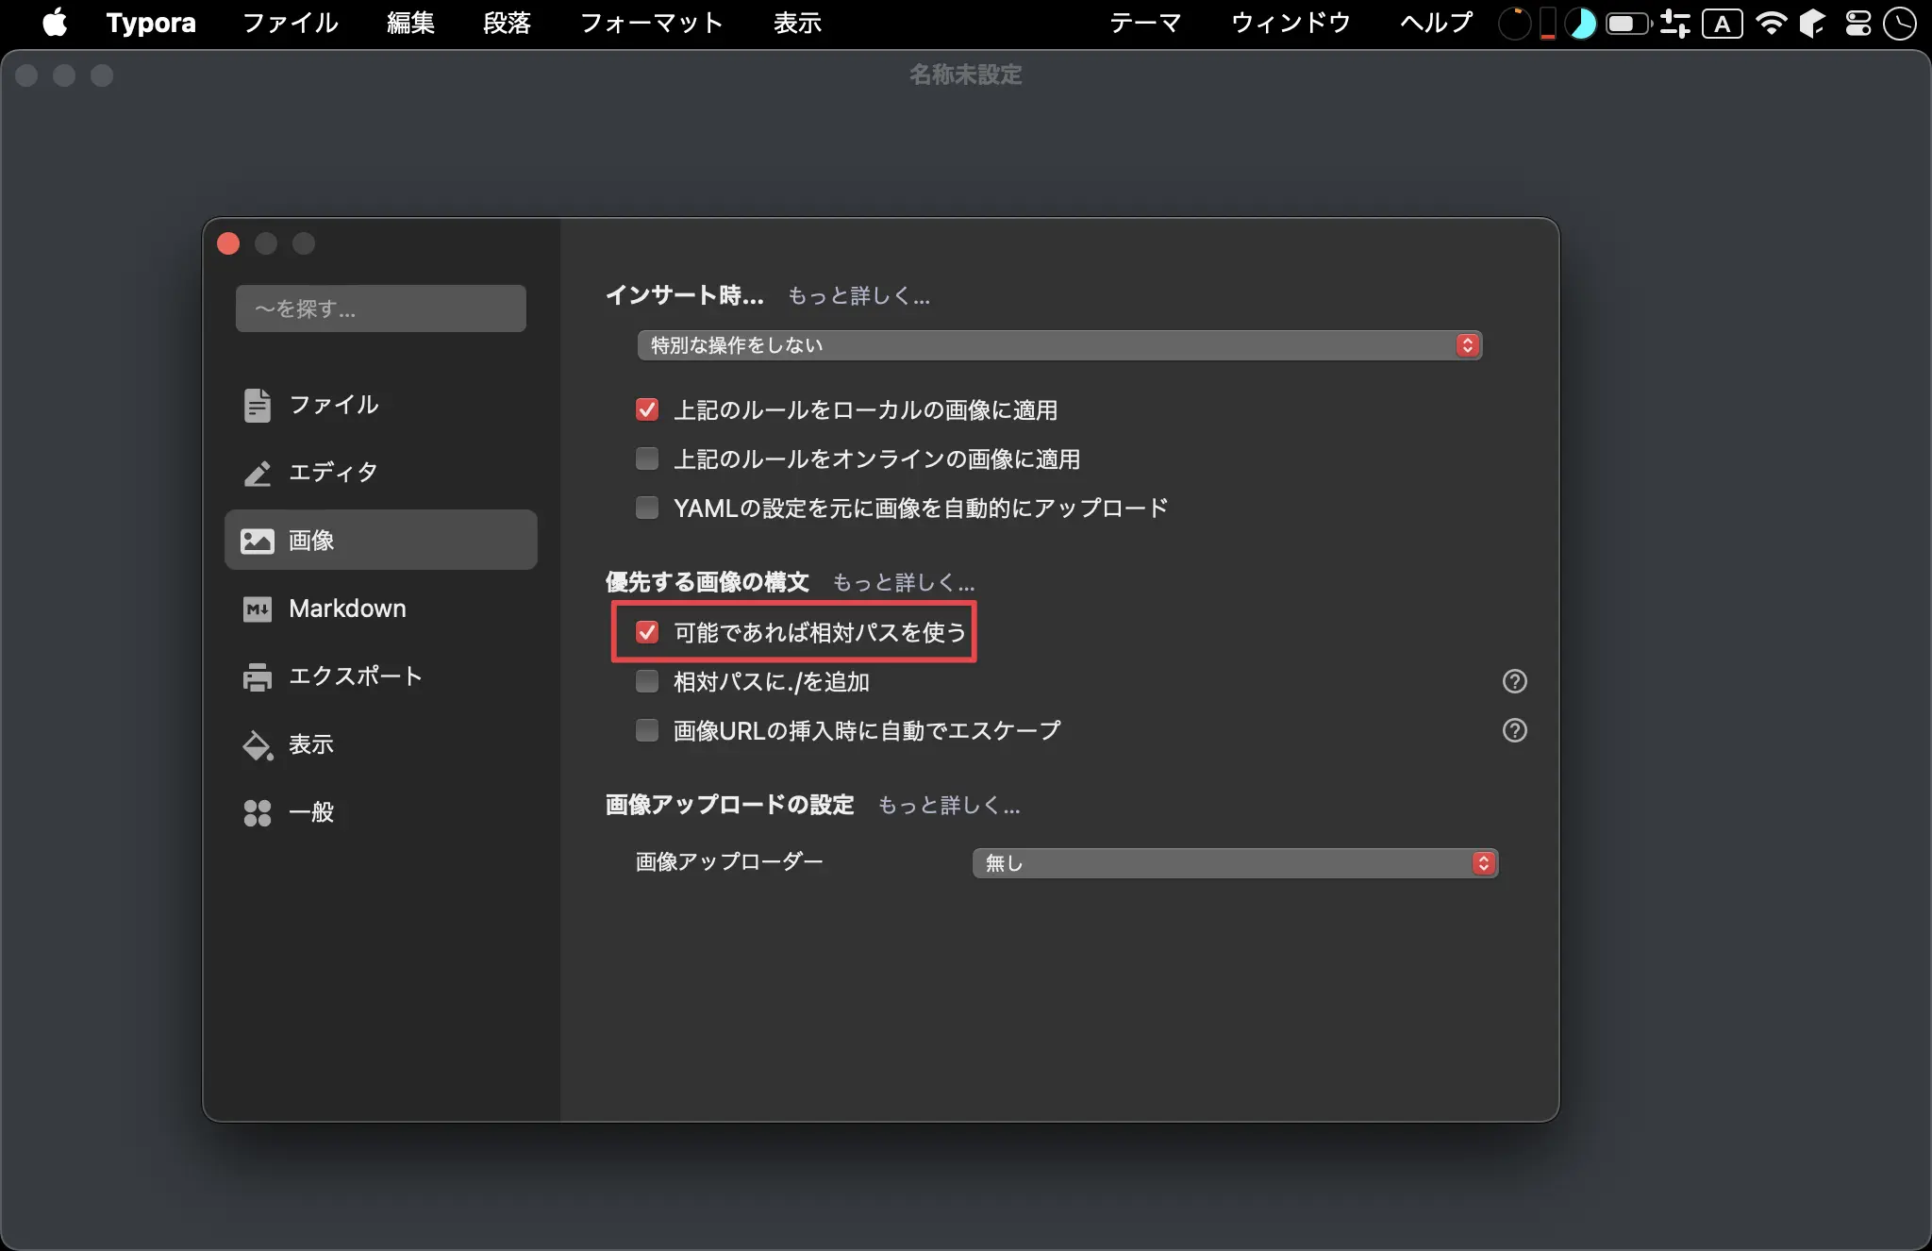Click the sliders status icon in menu bar
The width and height of the screenshot is (1932, 1251).
(x=1674, y=23)
